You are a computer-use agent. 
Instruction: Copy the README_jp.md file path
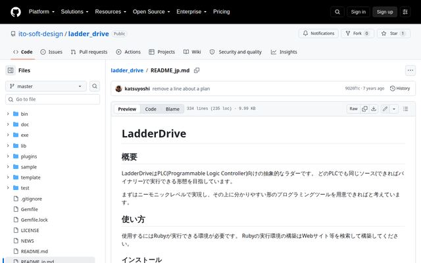tap(197, 70)
